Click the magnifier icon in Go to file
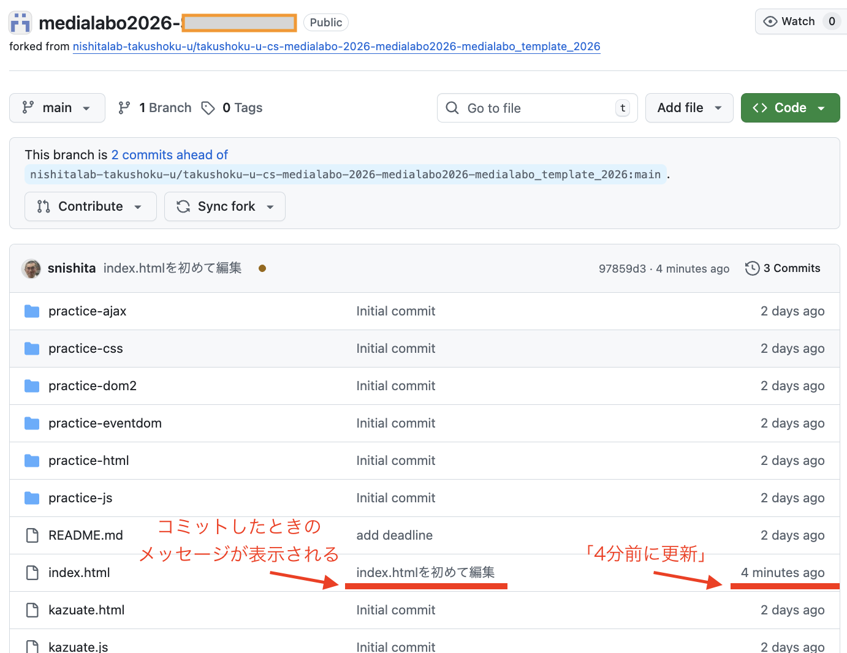847x653 pixels. click(x=452, y=108)
